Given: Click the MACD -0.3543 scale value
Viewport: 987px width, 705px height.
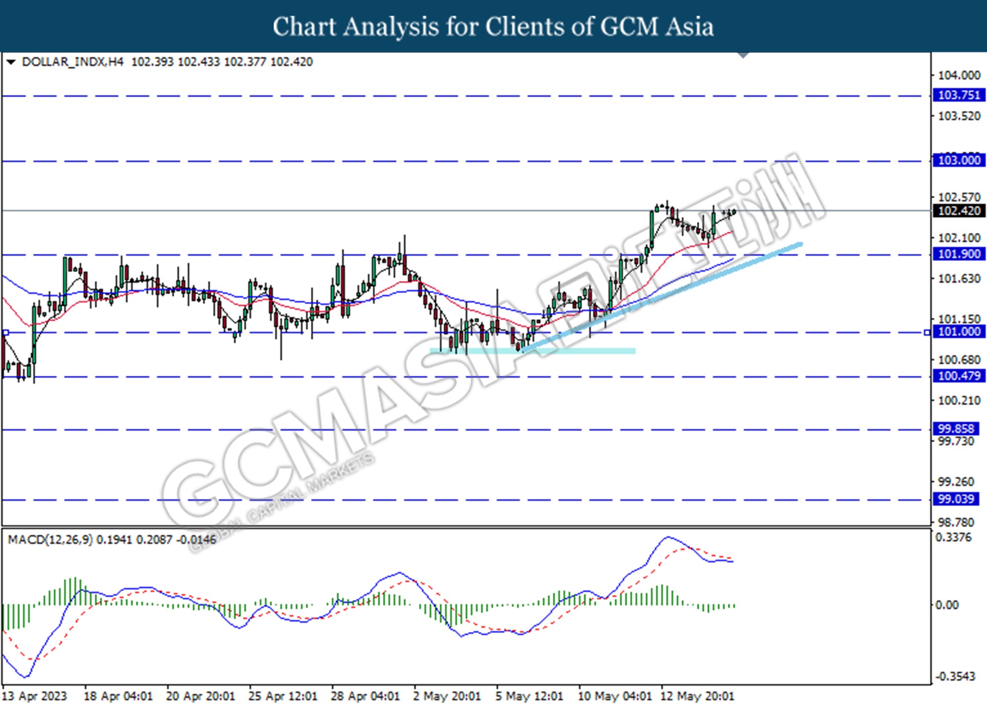Looking at the screenshot, I should point(955,676).
